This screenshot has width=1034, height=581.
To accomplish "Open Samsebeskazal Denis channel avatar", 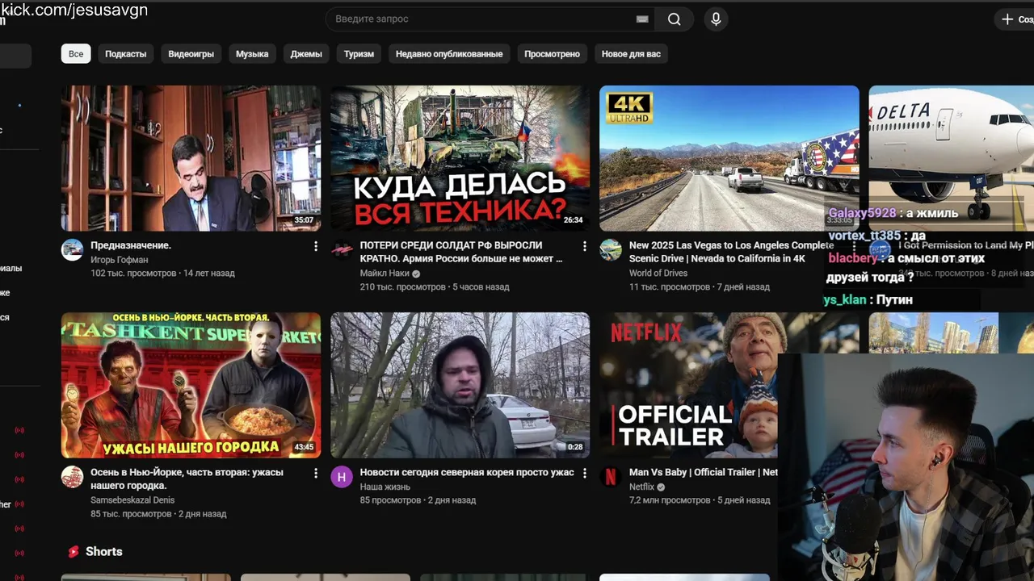I will click(73, 477).
